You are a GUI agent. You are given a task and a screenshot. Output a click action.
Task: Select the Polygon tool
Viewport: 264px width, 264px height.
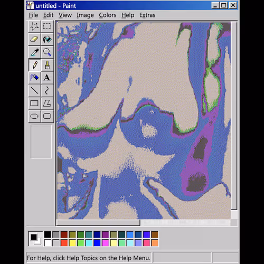(x=47, y=103)
